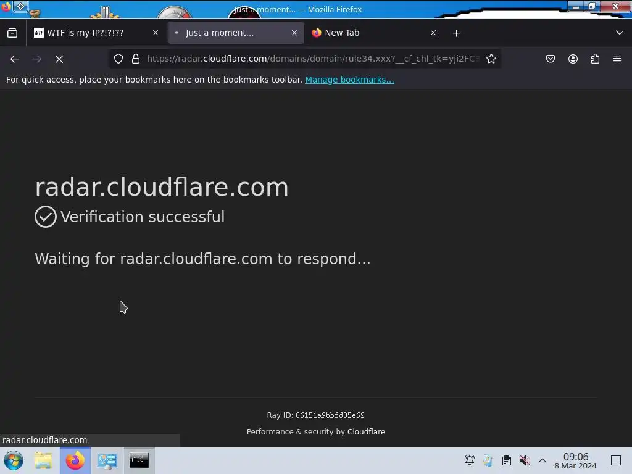Open the Firefox account menu
Image resolution: width=632 pixels, height=474 pixels.
(573, 59)
